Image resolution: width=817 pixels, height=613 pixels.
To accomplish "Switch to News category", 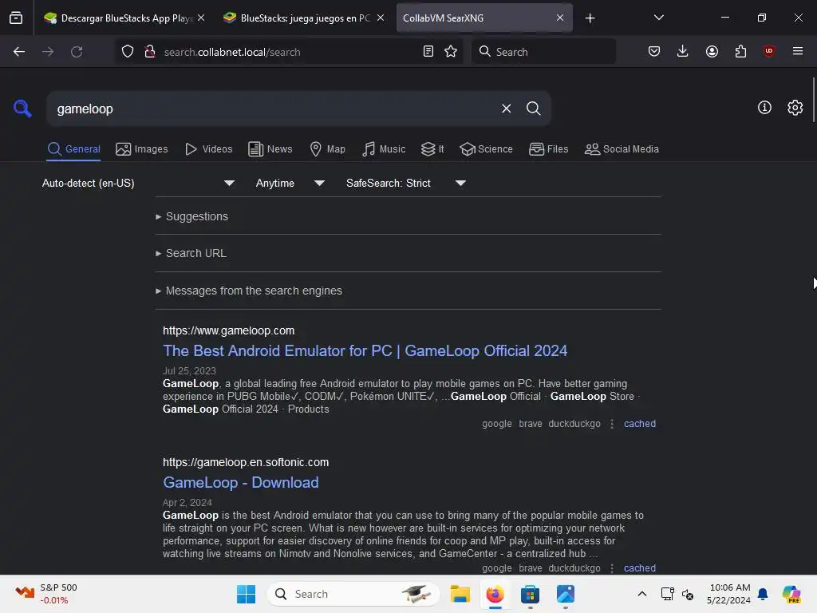I will (270, 149).
